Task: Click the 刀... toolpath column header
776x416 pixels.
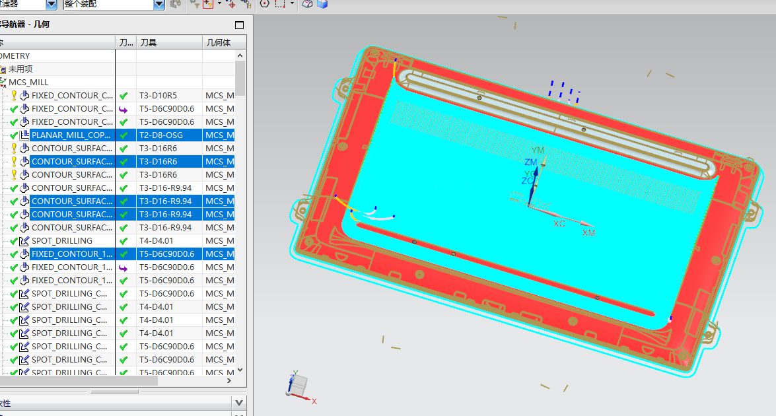Action: (126, 42)
